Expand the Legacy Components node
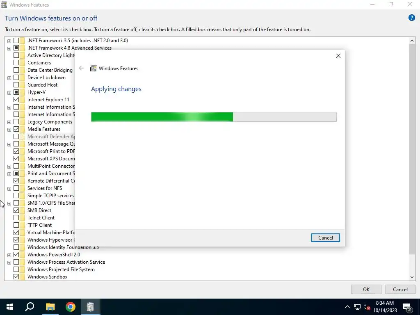The width and height of the screenshot is (420, 315). (x=9, y=122)
